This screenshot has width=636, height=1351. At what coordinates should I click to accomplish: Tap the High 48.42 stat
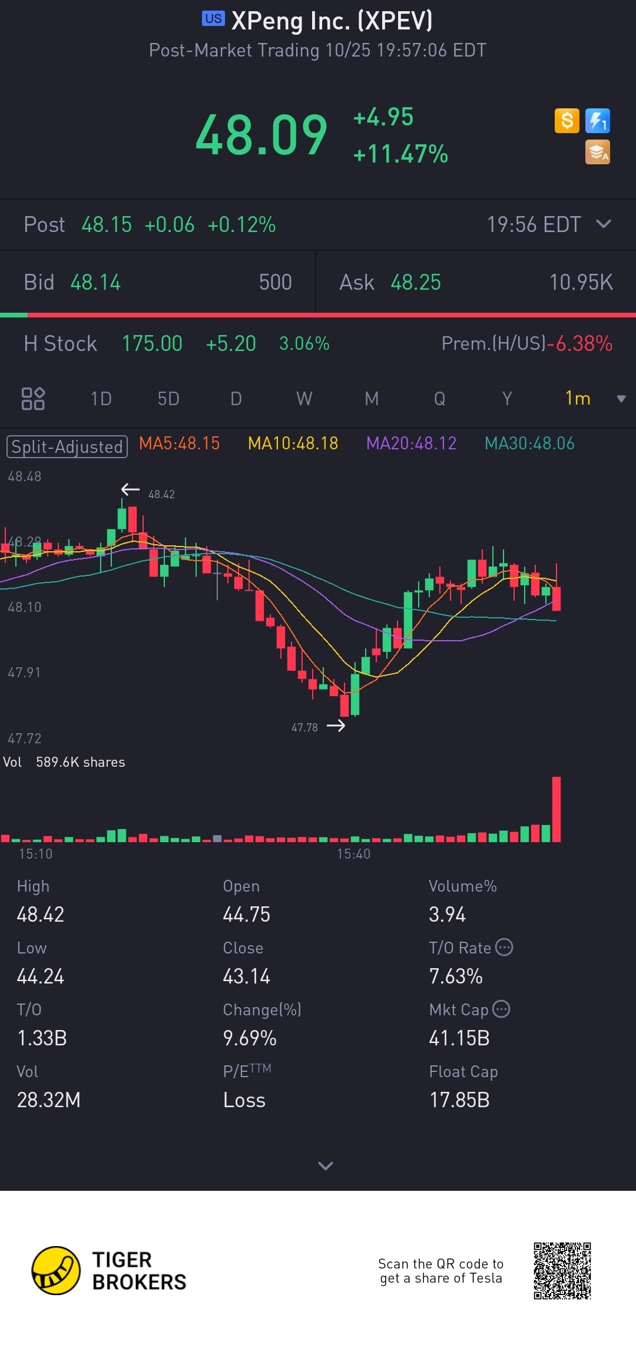[41, 901]
